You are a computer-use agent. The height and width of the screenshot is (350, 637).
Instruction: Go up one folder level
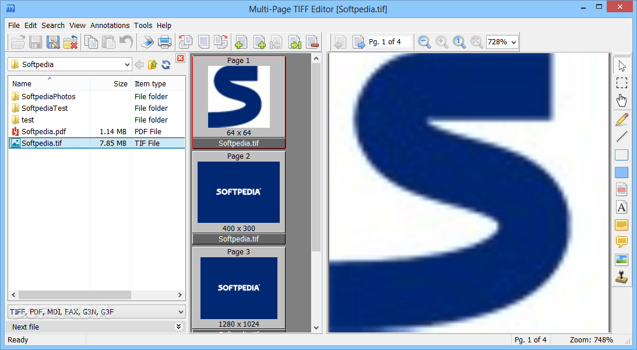pos(152,65)
